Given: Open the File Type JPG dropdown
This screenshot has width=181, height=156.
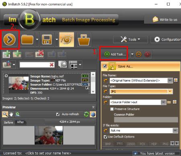Looking at the screenshot, I should coord(170,92).
